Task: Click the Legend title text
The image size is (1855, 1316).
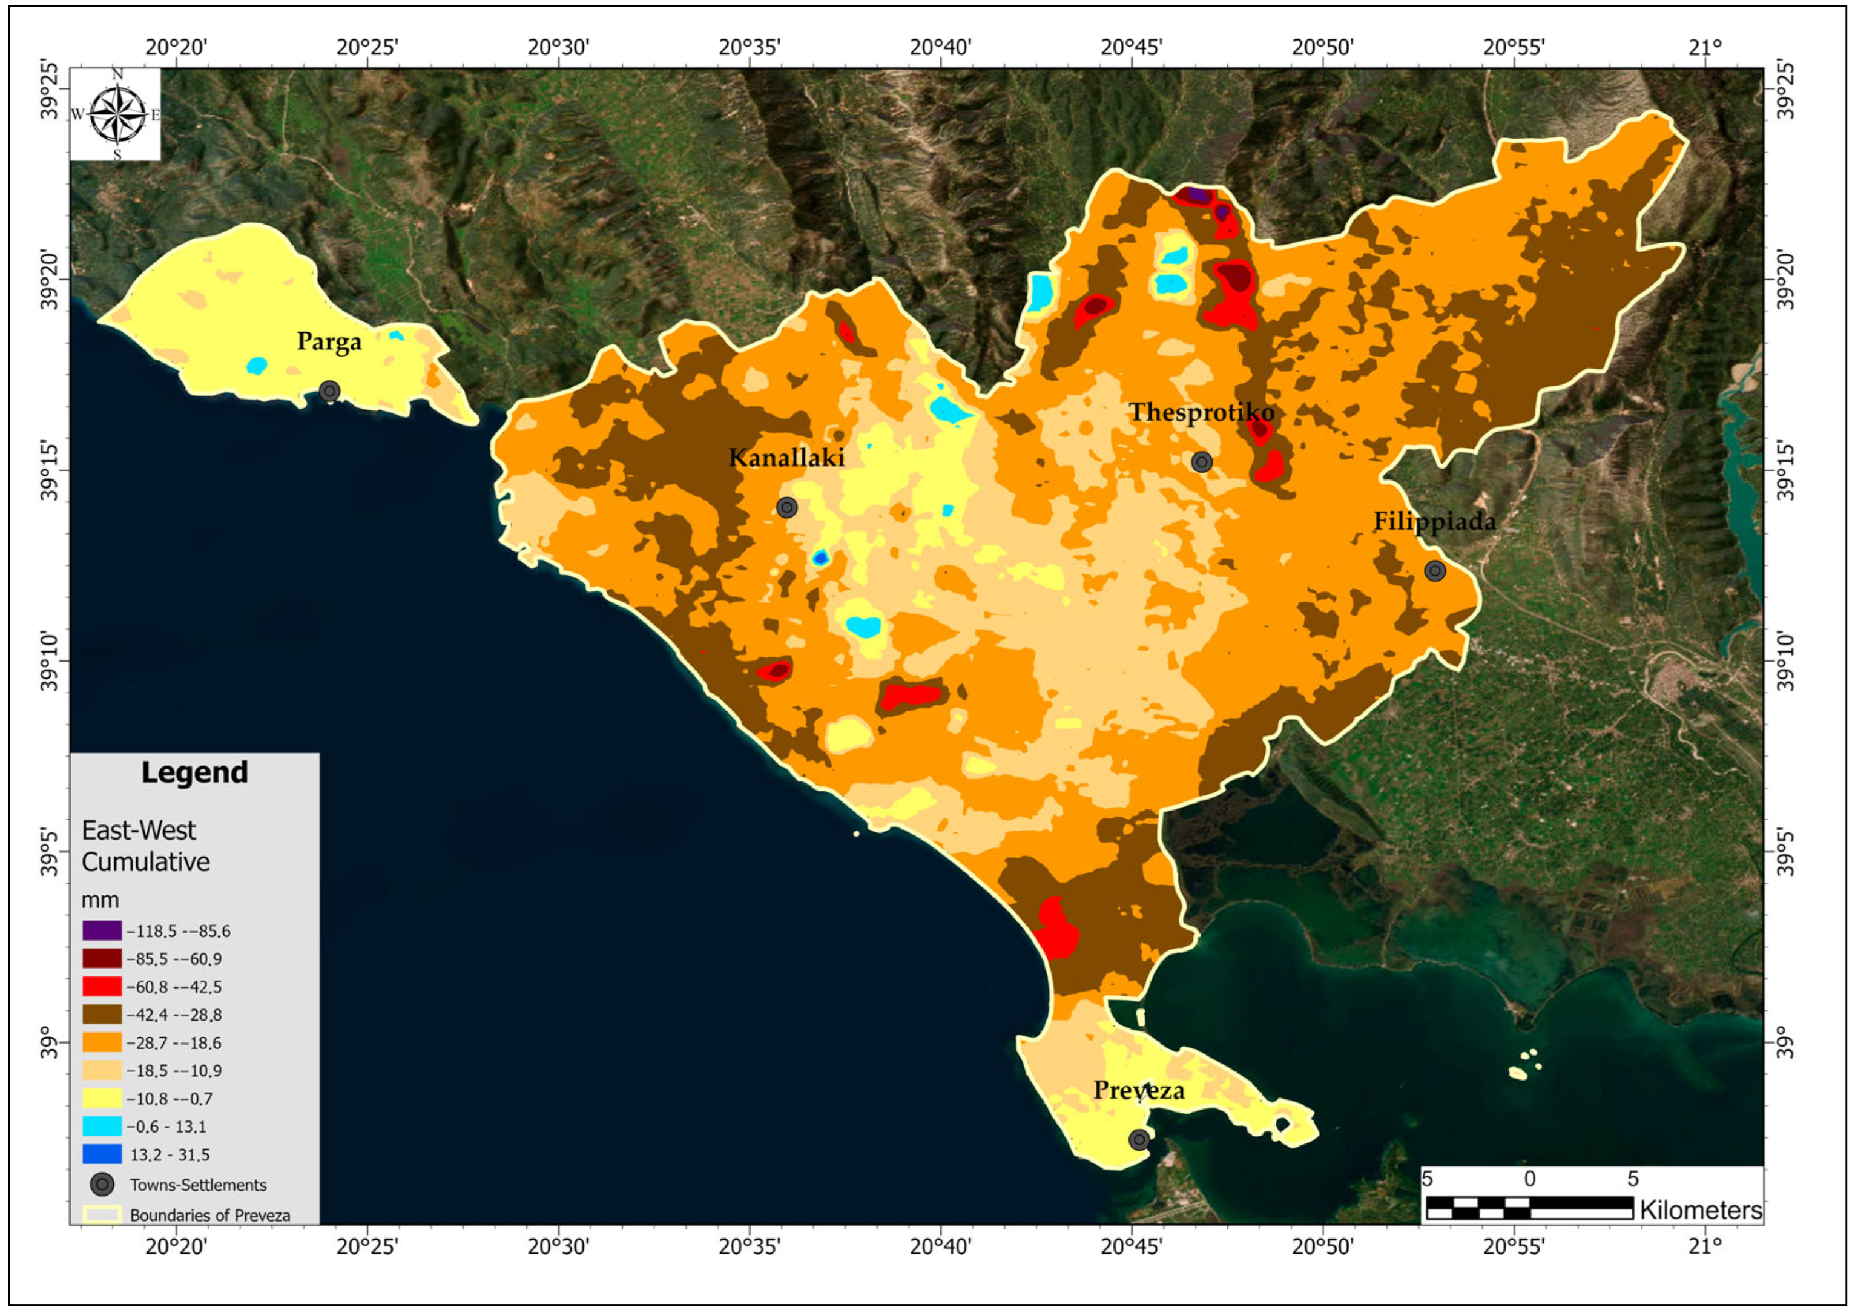Action: click(194, 772)
